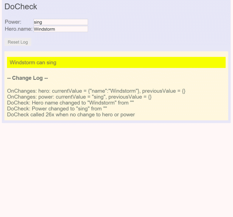The image size is (233, 217).
Task: Click the word 'sing' in the yellow banner
Action: coord(51,62)
